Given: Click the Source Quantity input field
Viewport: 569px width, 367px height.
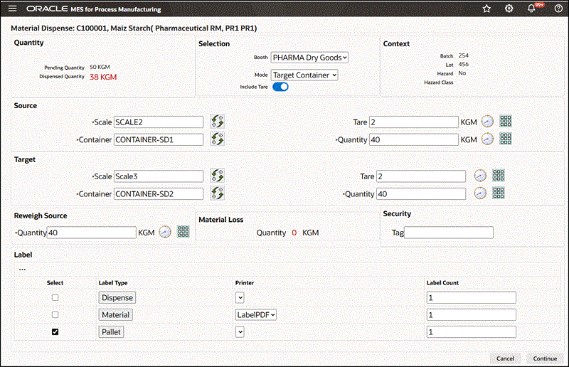Looking at the screenshot, I should point(414,139).
